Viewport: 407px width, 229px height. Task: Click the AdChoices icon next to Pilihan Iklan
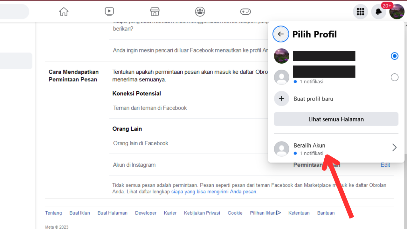(279, 213)
